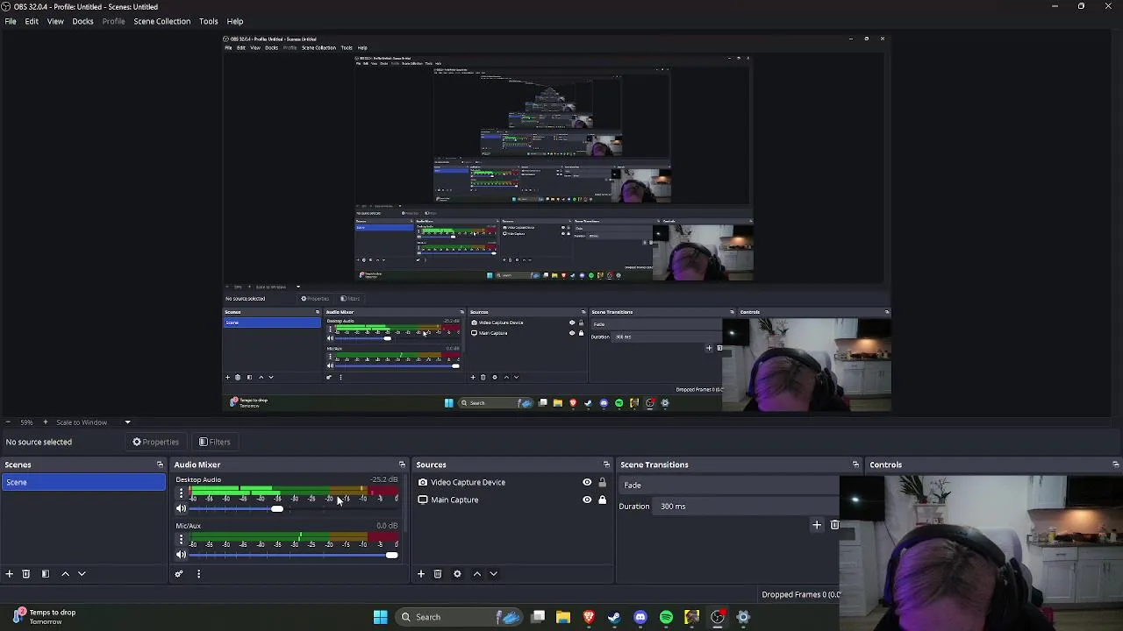The width and height of the screenshot is (1123, 631).
Task: Mute Mic/Aux speaker icon
Action: (182, 555)
